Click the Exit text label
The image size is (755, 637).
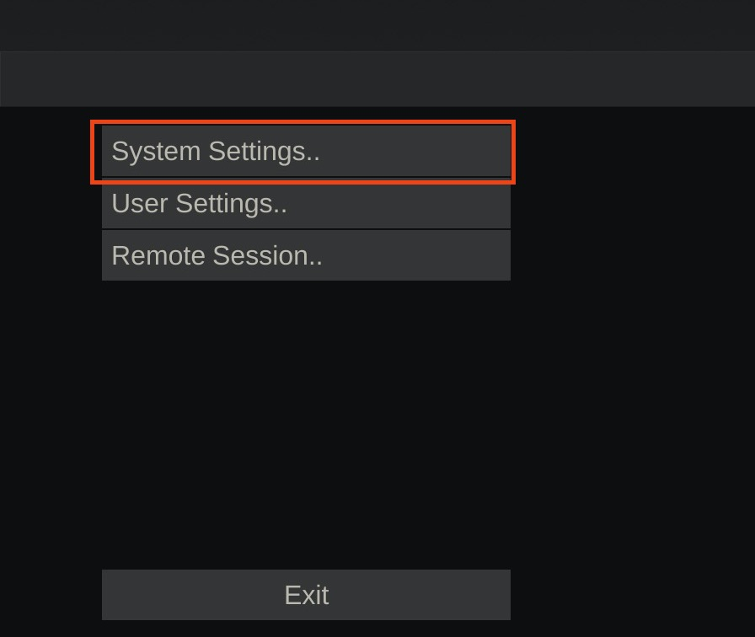307,595
